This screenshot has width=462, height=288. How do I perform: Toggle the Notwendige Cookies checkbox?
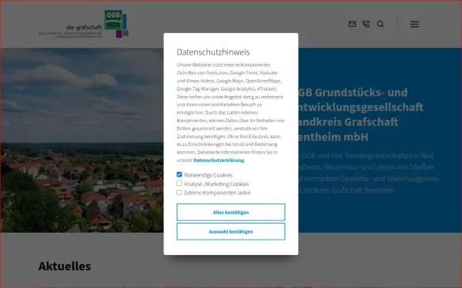coord(179,174)
